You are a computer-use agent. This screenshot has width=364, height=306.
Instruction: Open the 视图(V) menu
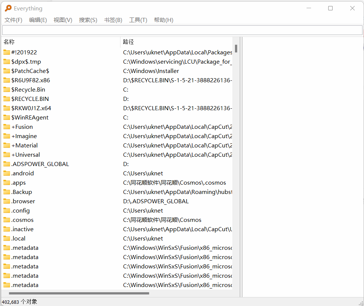pos(63,20)
